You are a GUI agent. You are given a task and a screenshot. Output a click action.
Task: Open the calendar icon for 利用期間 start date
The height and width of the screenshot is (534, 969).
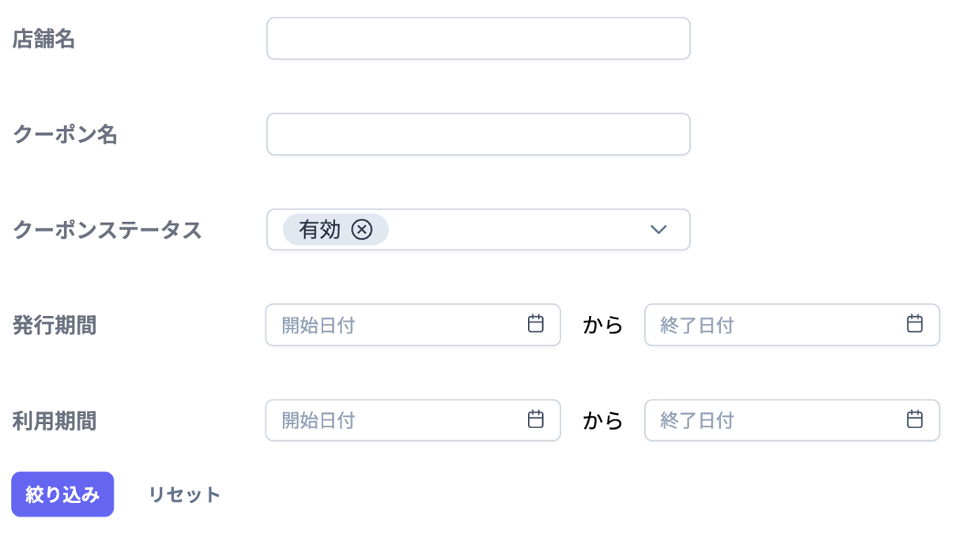click(537, 419)
